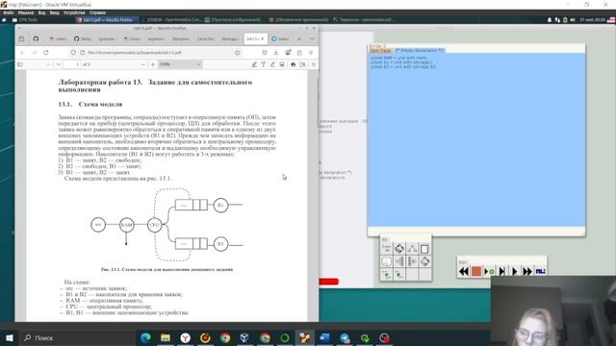Fast-forward the simulation
The height and width of the screenshot is (346, 616).
(527, 271)
